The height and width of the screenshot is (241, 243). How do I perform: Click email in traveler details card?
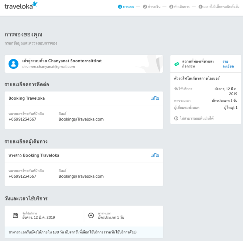point(81,176)
